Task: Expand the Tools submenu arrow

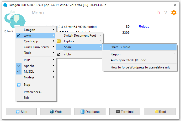Action: point(53,53)
